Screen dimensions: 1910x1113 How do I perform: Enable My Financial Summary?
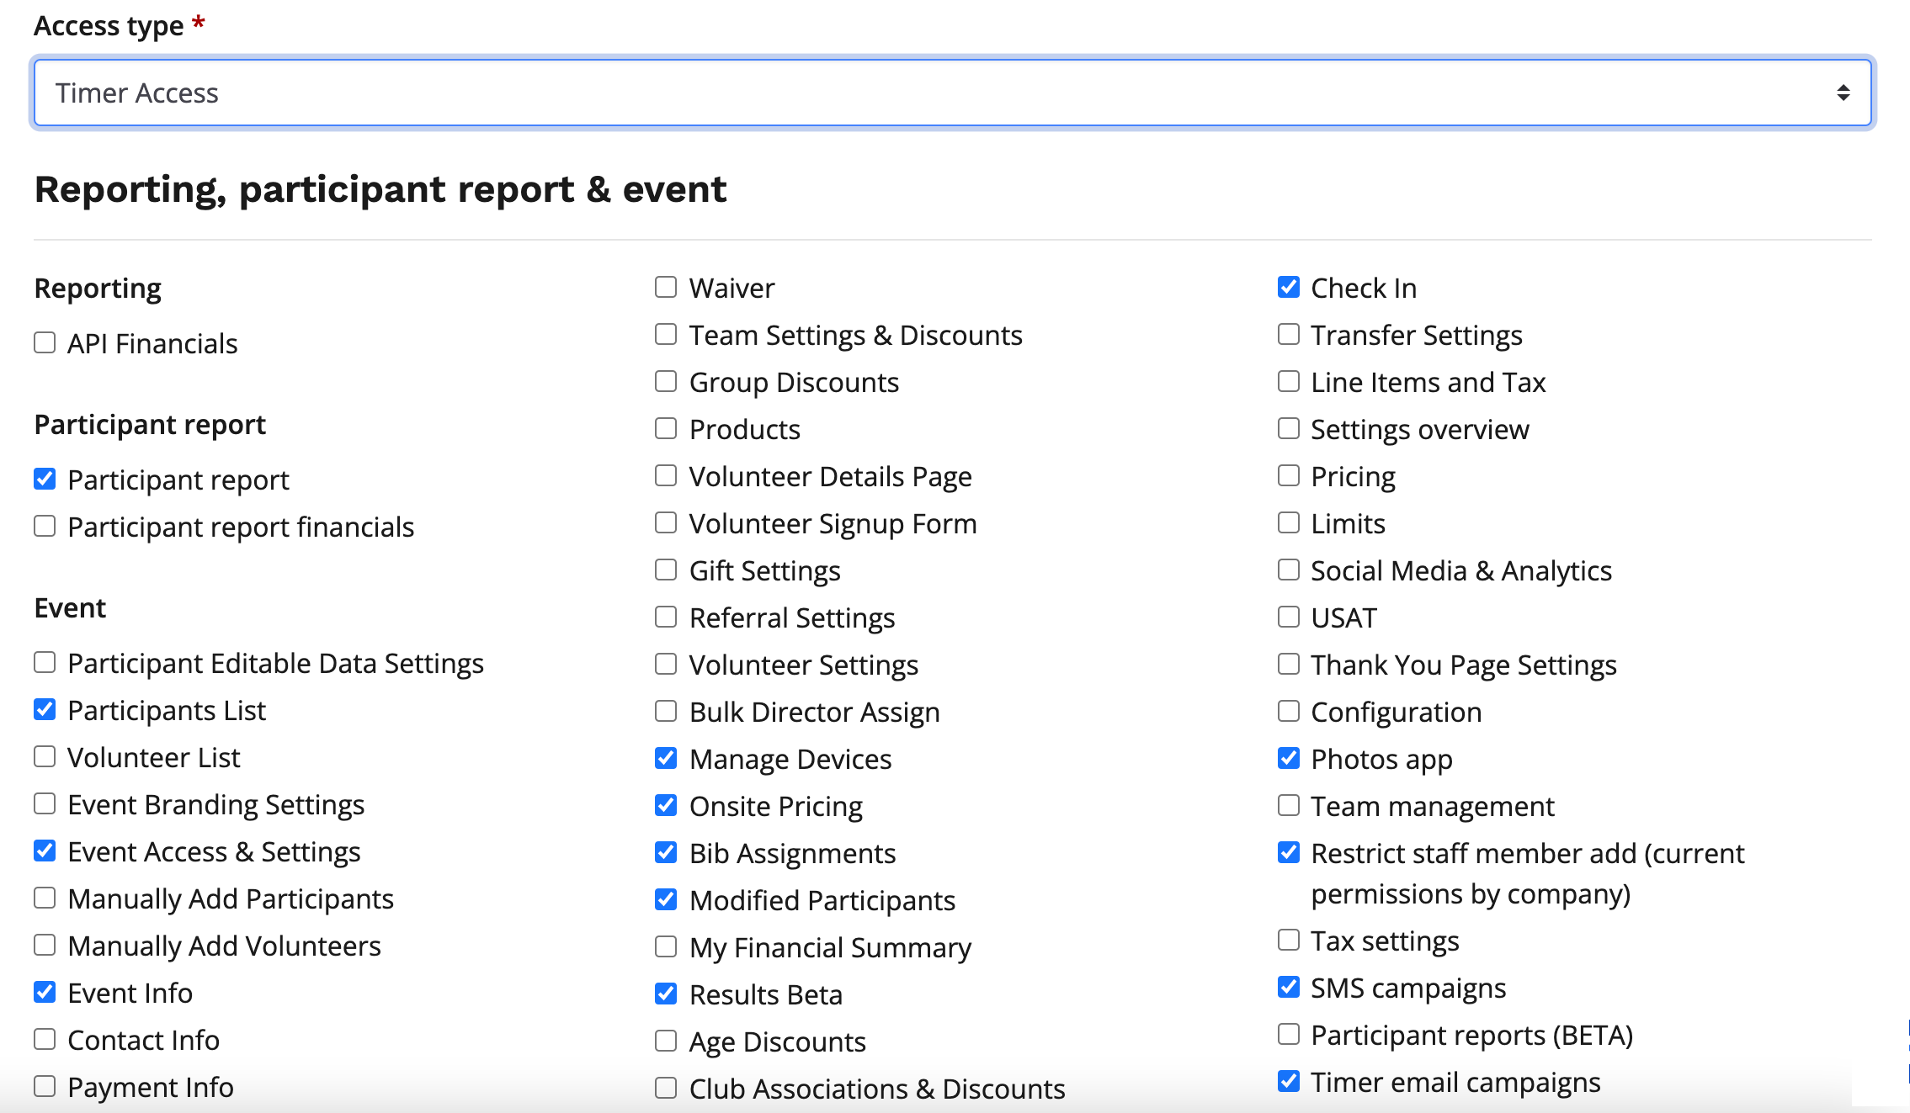(x=666, y=947)
